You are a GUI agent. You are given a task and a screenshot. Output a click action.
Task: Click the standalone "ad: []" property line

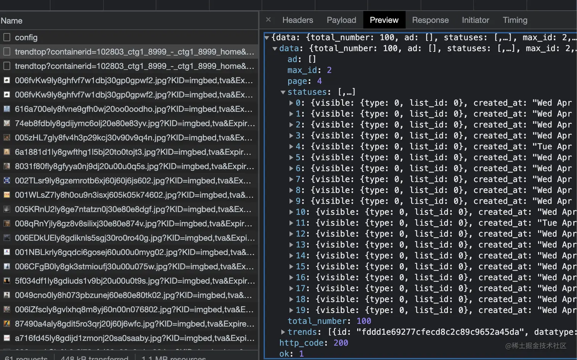(x=302, y=59)
